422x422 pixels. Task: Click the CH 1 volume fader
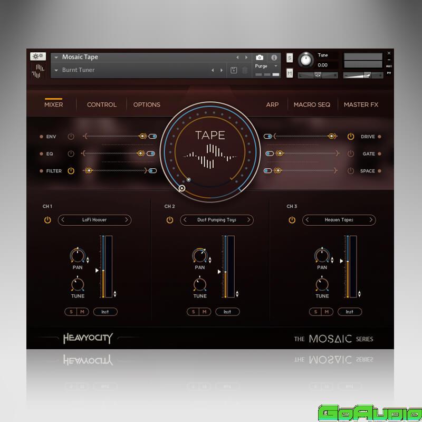click(x=103, y=266)
